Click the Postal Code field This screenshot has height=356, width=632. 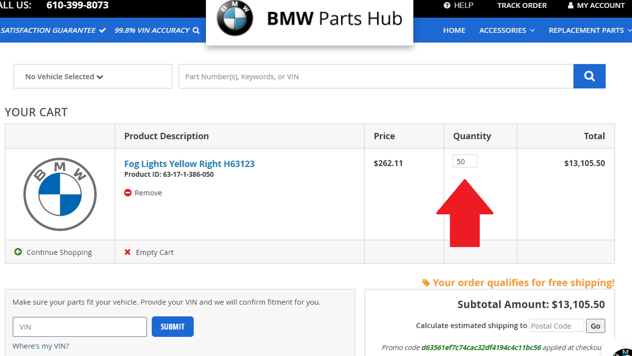click(556, 326)
